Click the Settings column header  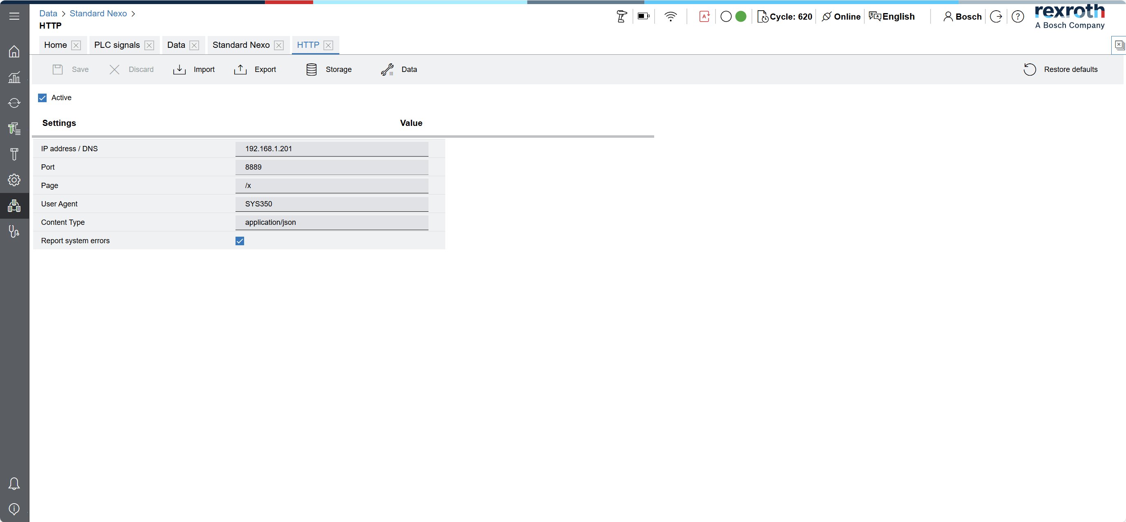pyautogui.click(x=59, y=123)
